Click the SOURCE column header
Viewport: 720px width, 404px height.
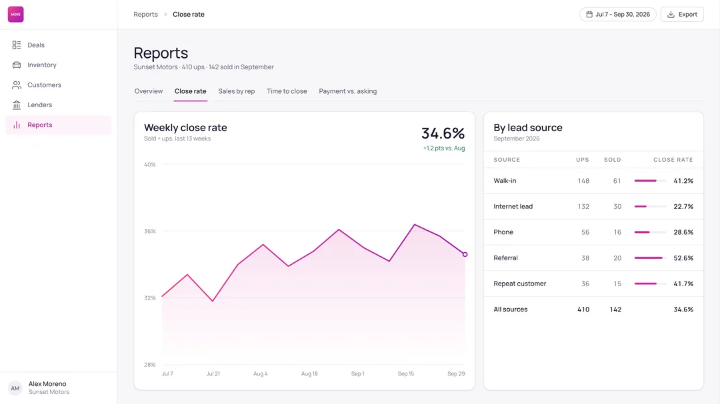coord(507,160)
